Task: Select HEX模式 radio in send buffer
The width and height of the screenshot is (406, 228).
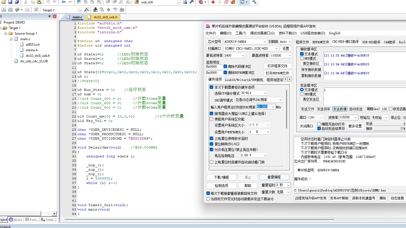Action: [302, 94]
